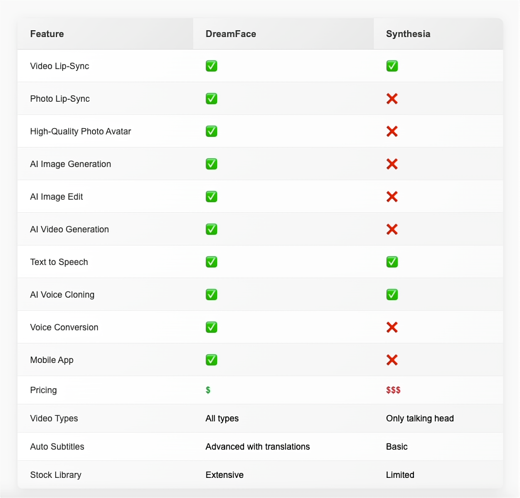Select the 'Advanced with translations' cell

(257, 447)
